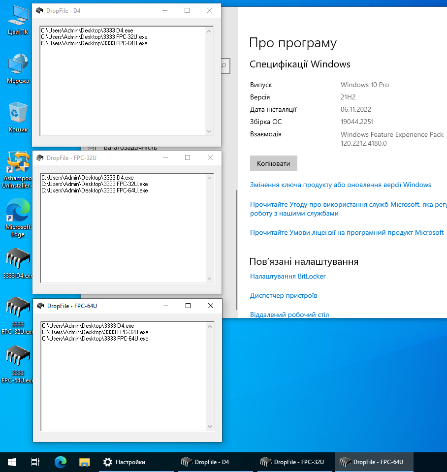The width and height of the screenshot is (447, 472).
Task: Click the Windows Start button
Action: pyautogui.click(x=11, y=462)
